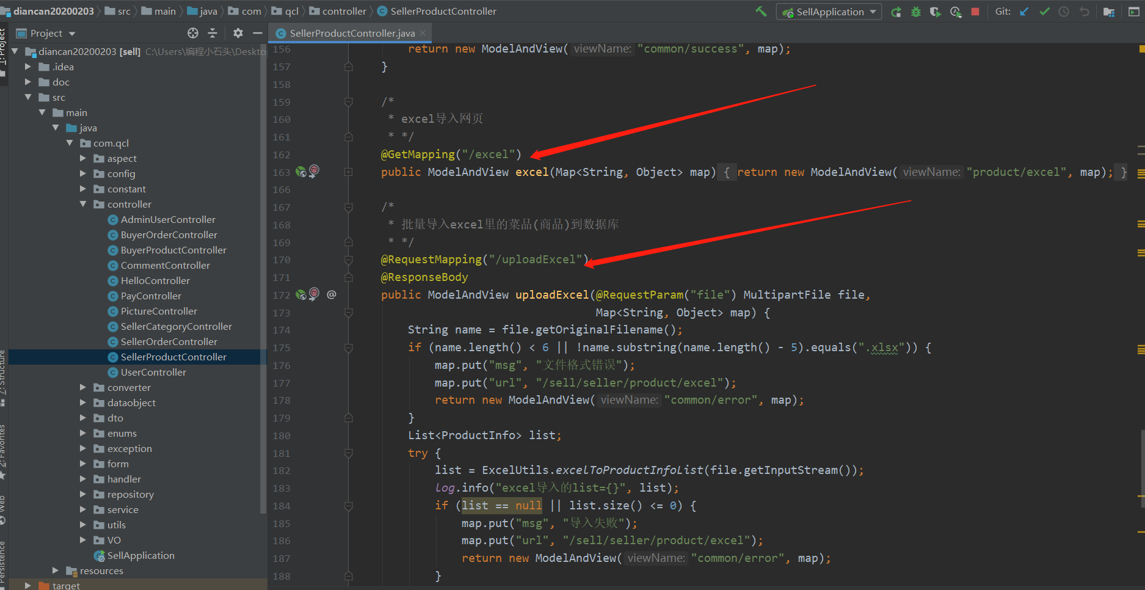Open UserController in the project tree
Viewport: 1145px width, 590px height.
point(153,372)
